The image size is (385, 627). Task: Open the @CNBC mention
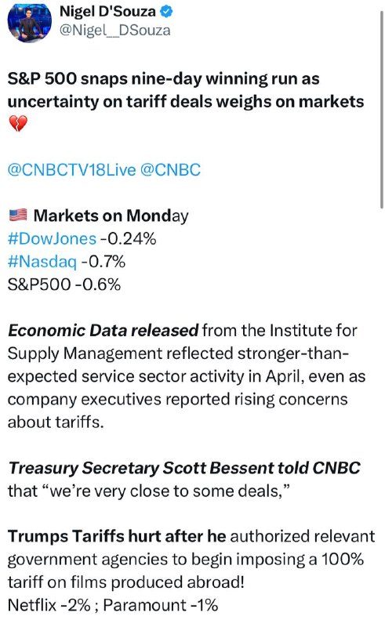coord(170,170)
